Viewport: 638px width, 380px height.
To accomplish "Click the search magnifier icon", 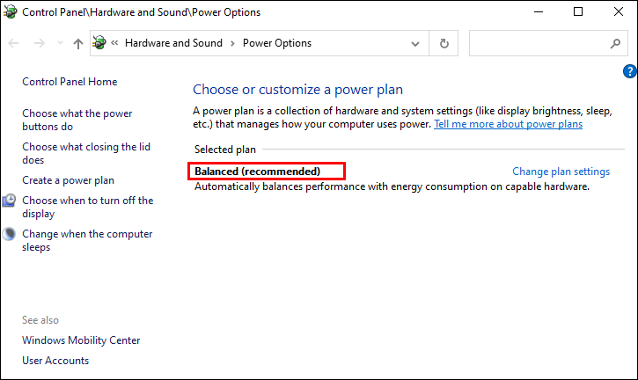I will pos(615,43).
